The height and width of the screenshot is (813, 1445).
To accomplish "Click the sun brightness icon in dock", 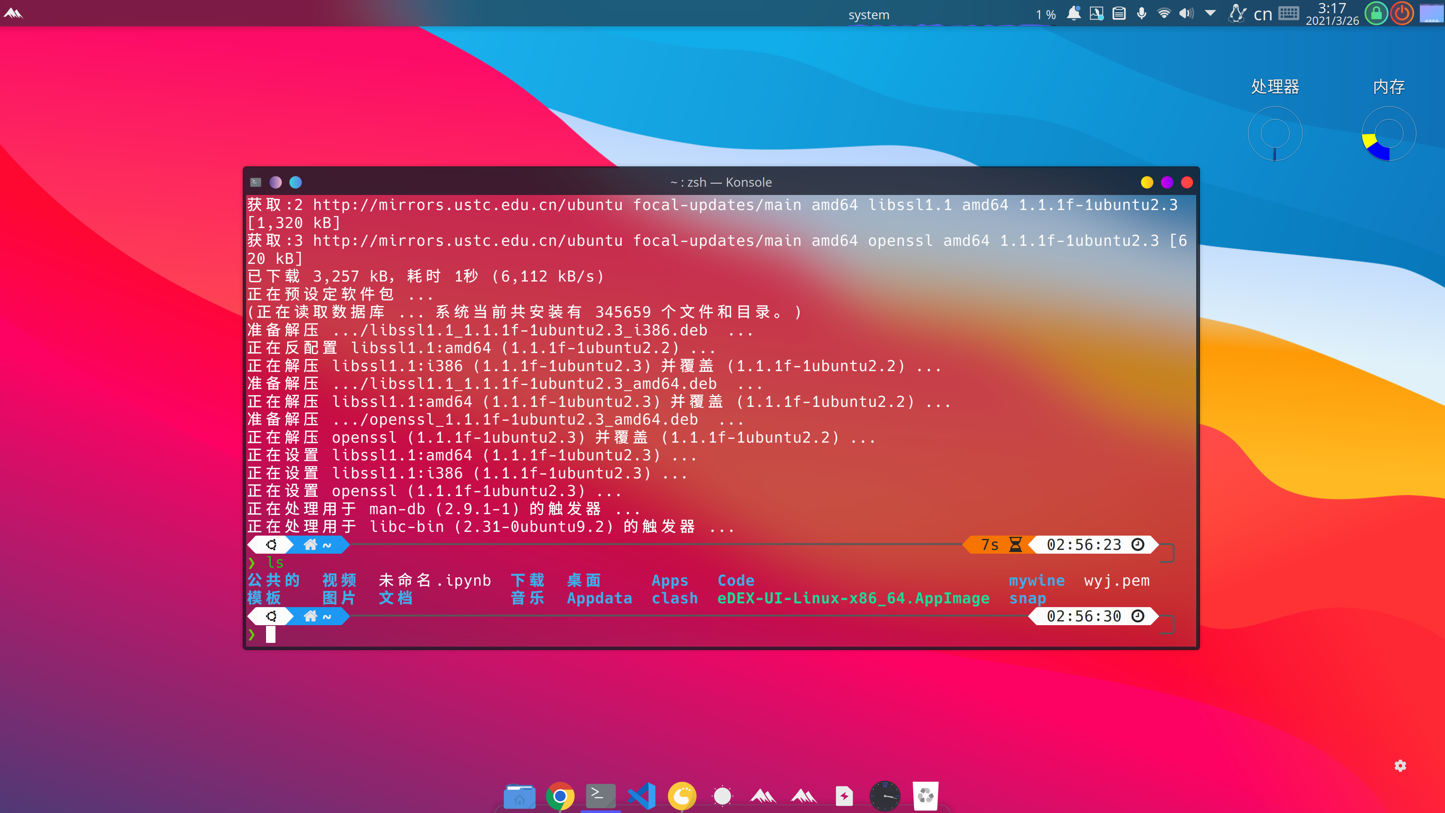I will click(x=722, y=796).
